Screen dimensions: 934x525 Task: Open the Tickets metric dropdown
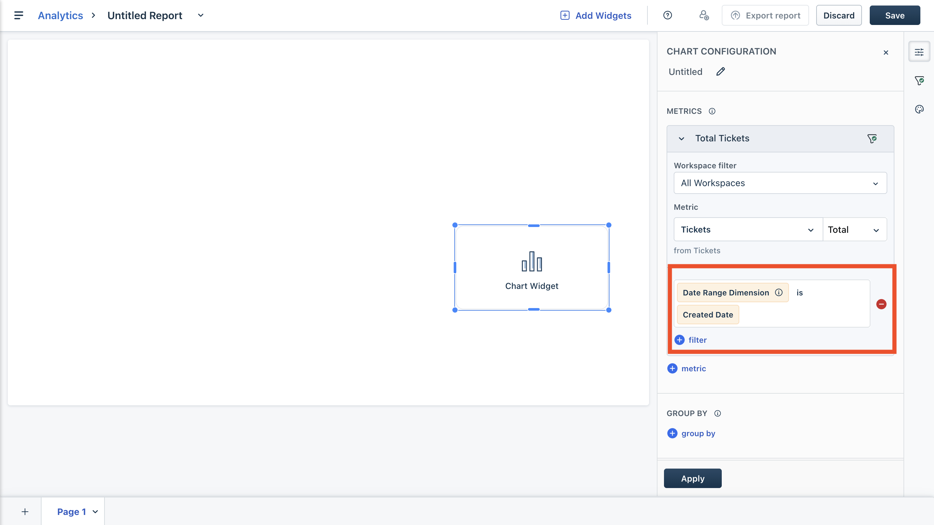pos(748,230)
